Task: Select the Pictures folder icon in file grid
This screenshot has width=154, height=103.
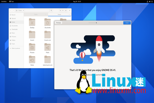Action: point(32,47)
